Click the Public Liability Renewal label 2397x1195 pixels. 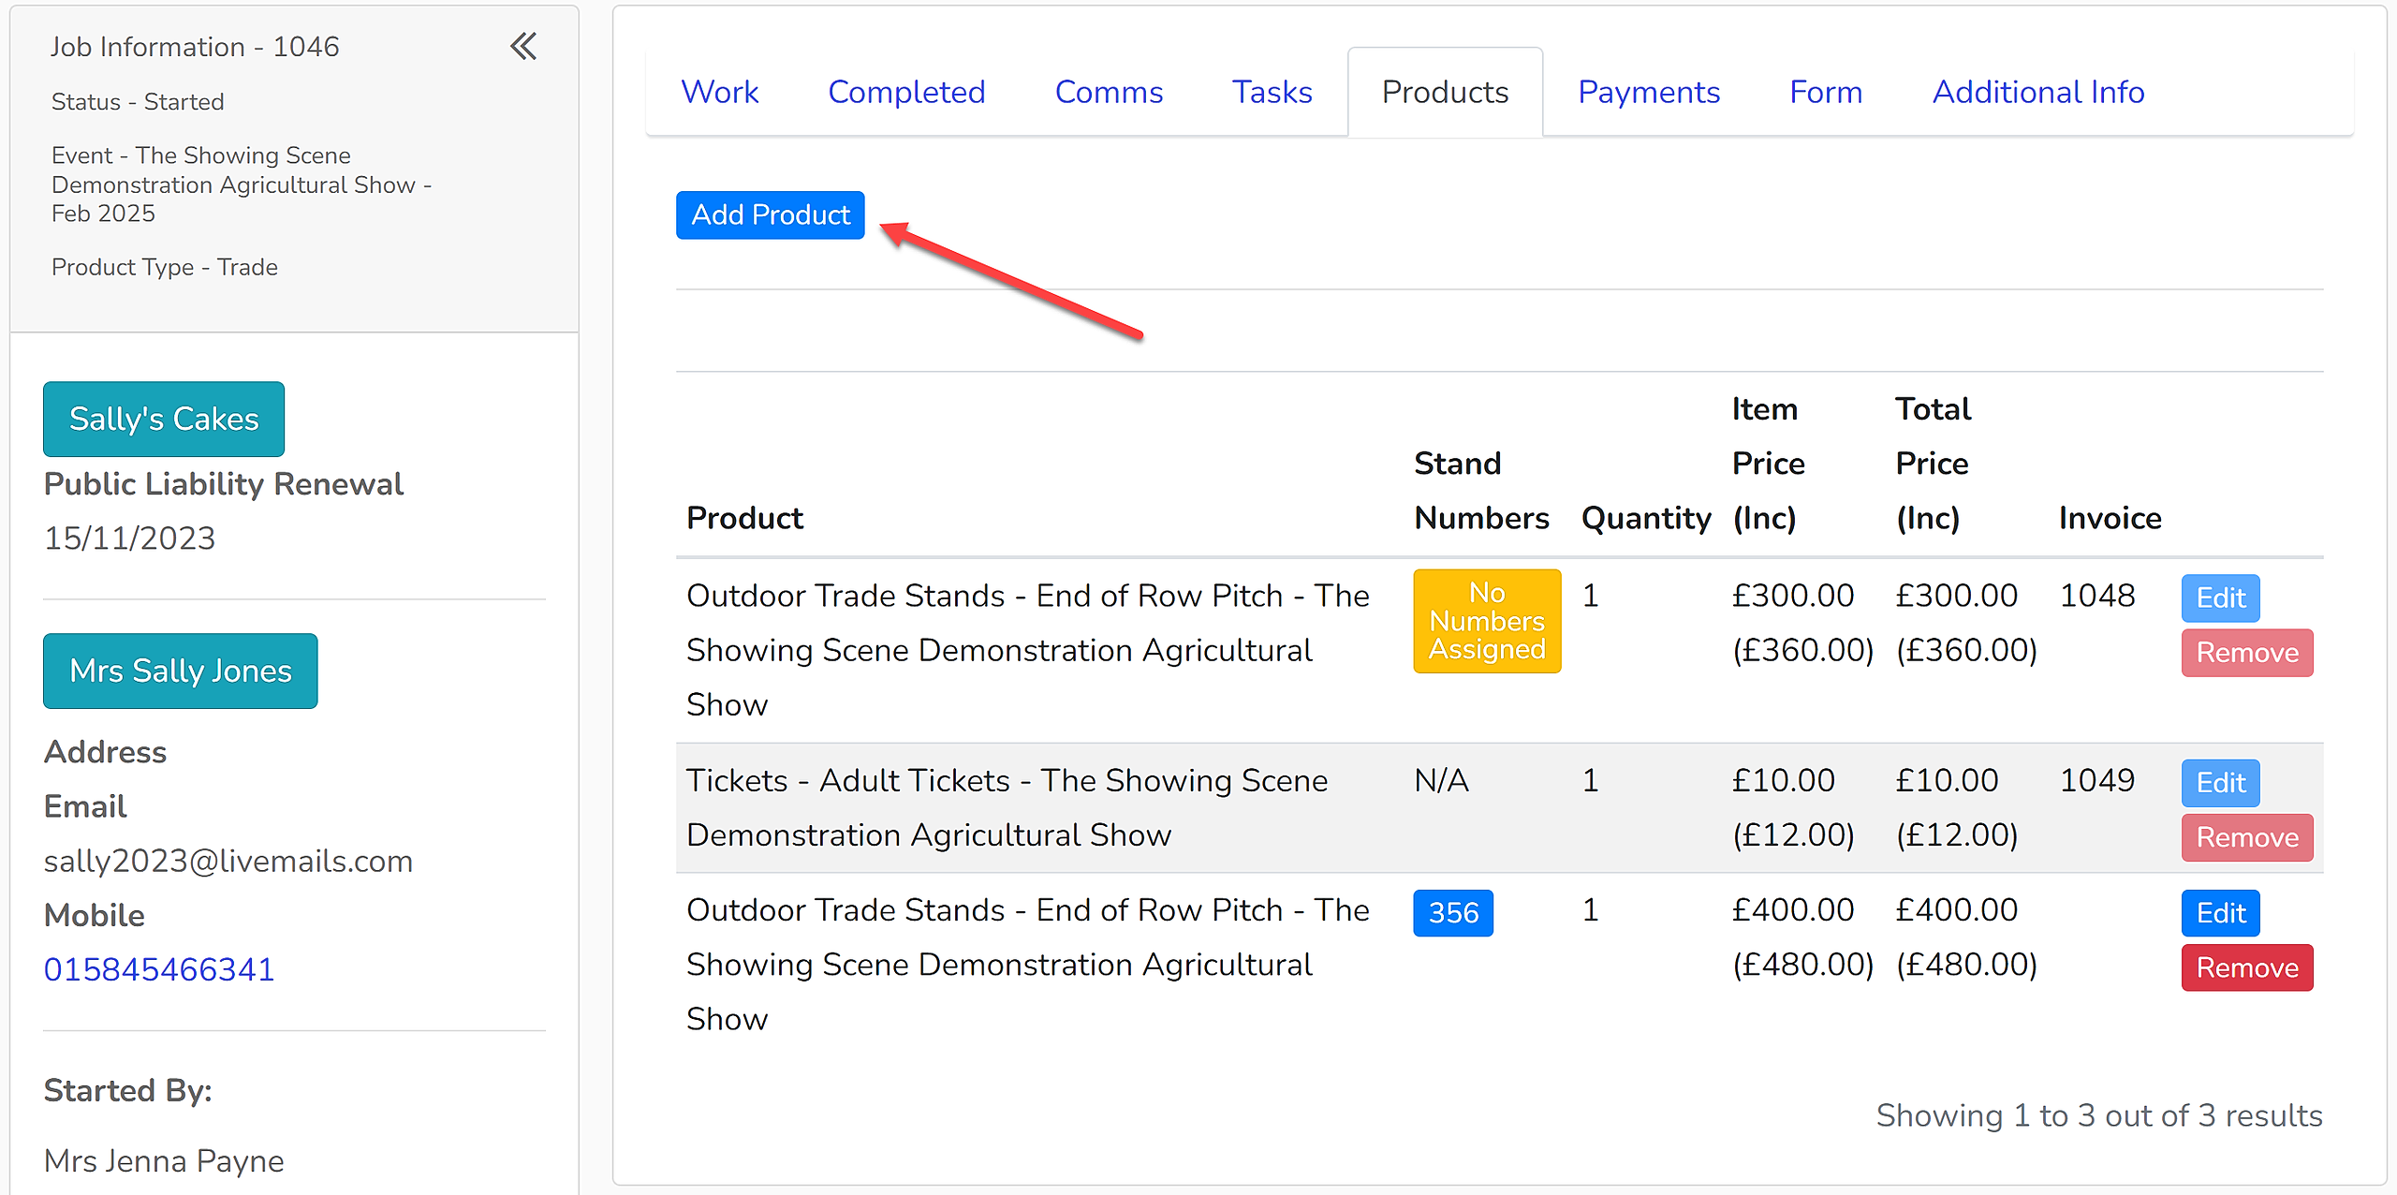224,484
